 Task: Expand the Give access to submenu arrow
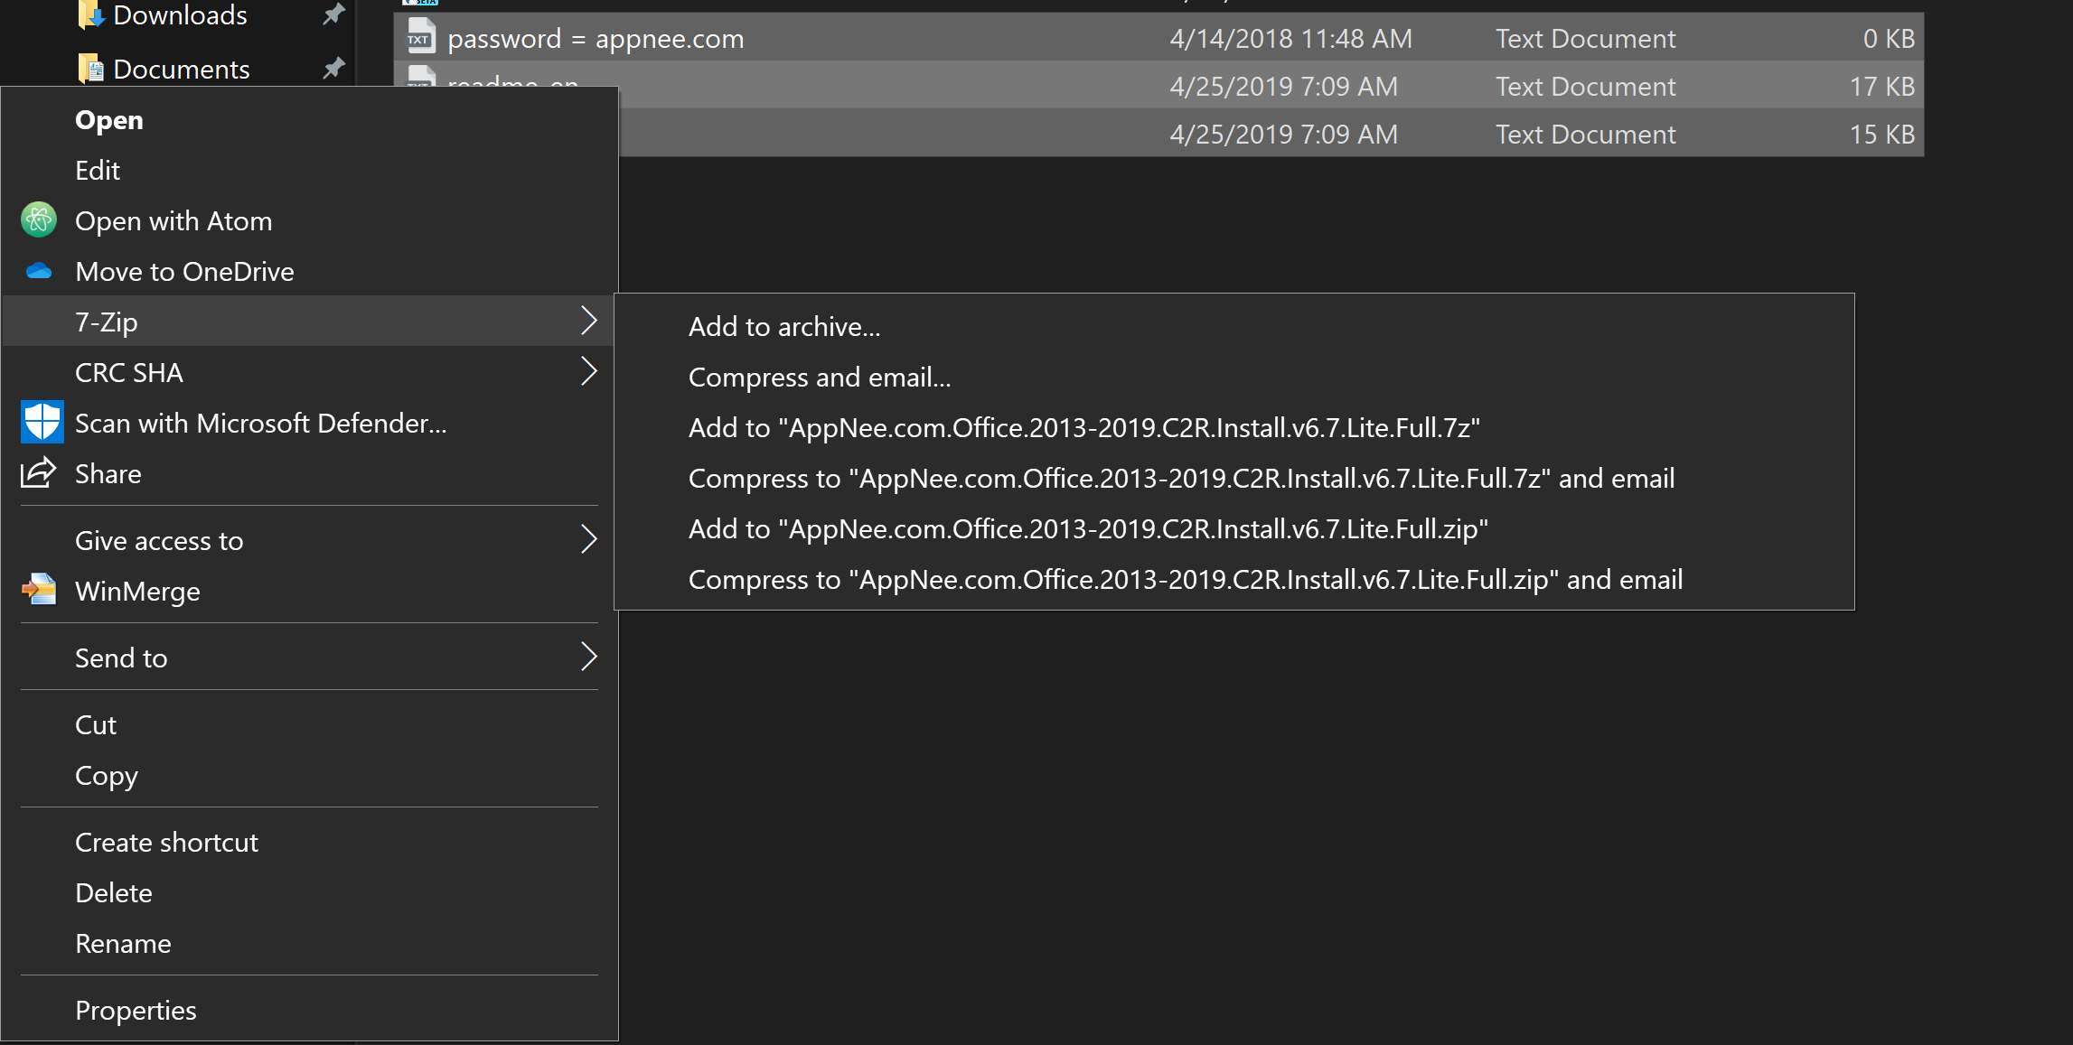point(588,539)
